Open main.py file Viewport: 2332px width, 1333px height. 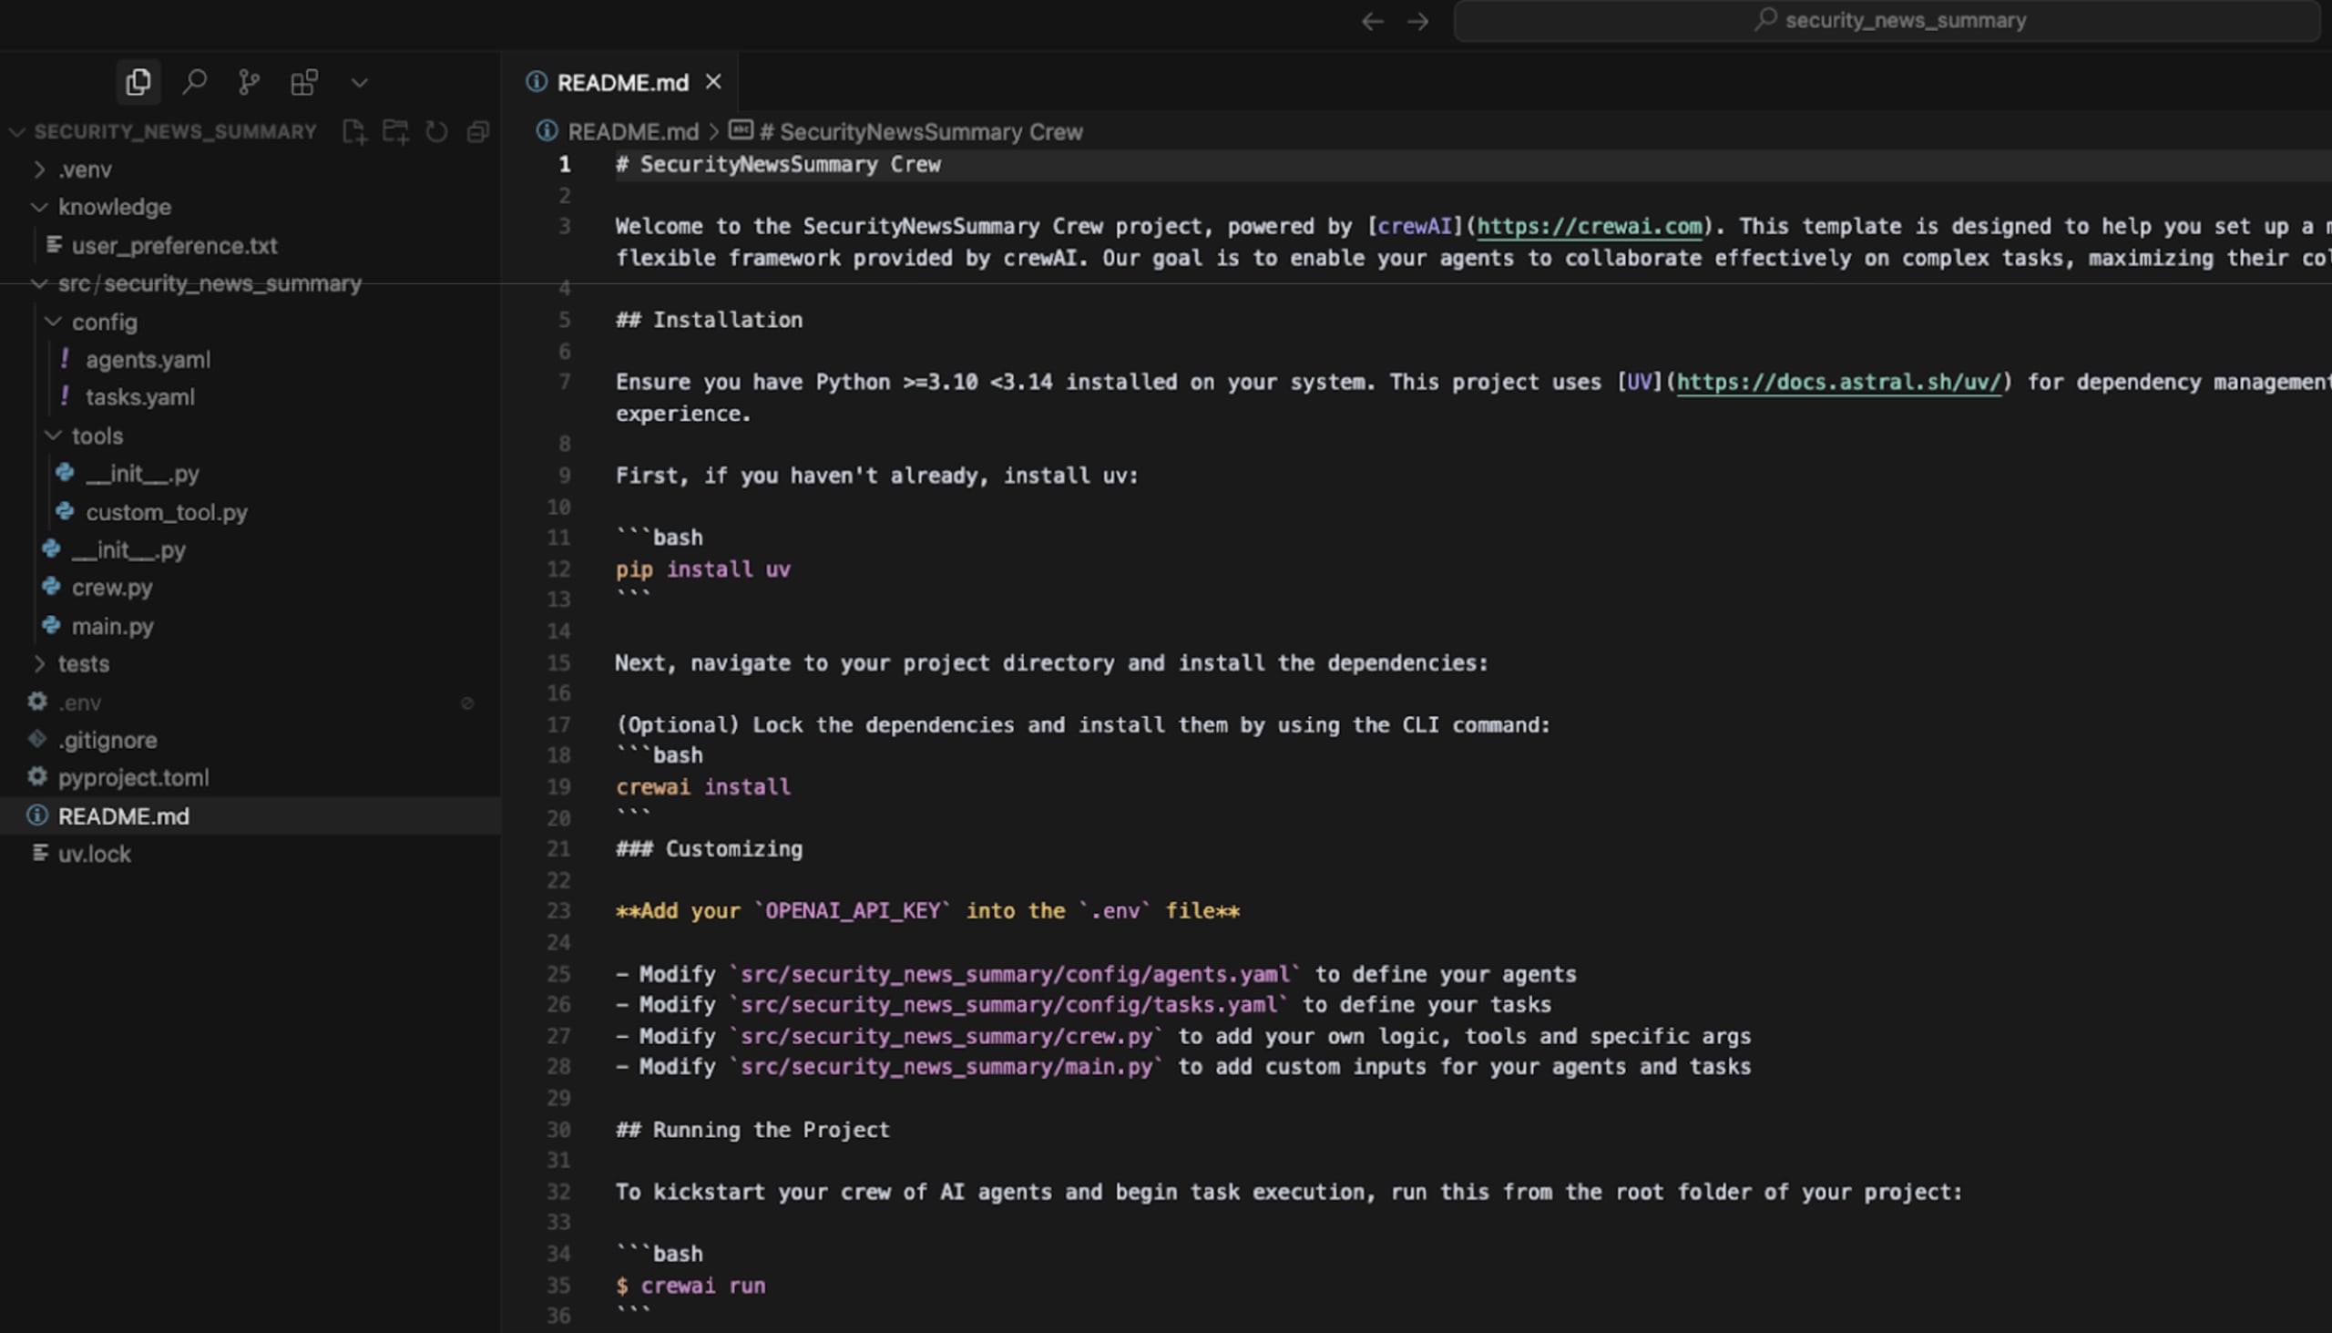(x=113, y=626)
